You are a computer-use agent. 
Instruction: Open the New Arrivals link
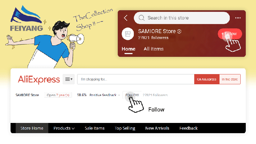coord(157,128)
